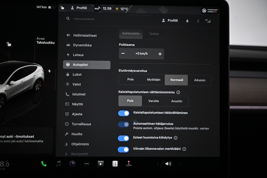Turn off Vihreän liikennevalon merkkiääni
This screenshot has height=178, width=267.
[x=124, y=149]
